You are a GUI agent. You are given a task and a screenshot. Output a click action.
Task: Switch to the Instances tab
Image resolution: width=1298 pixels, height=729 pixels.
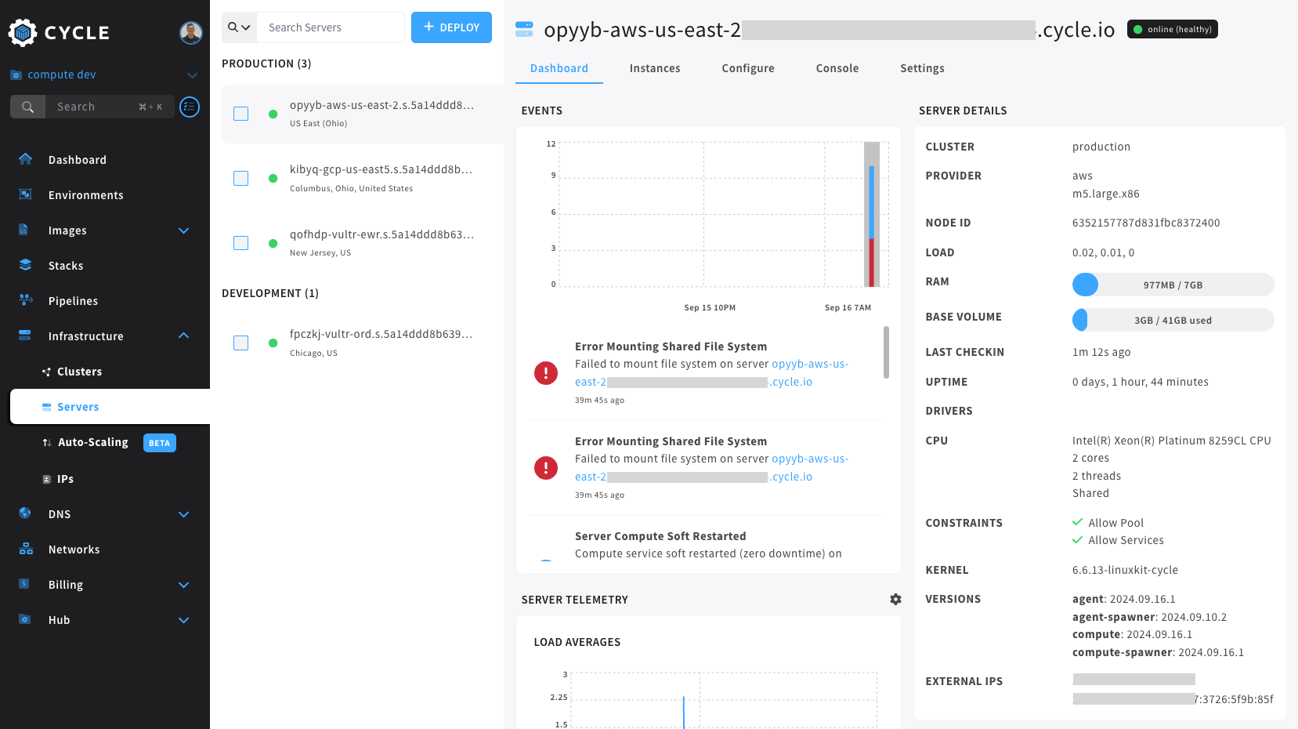pos(655,68)
